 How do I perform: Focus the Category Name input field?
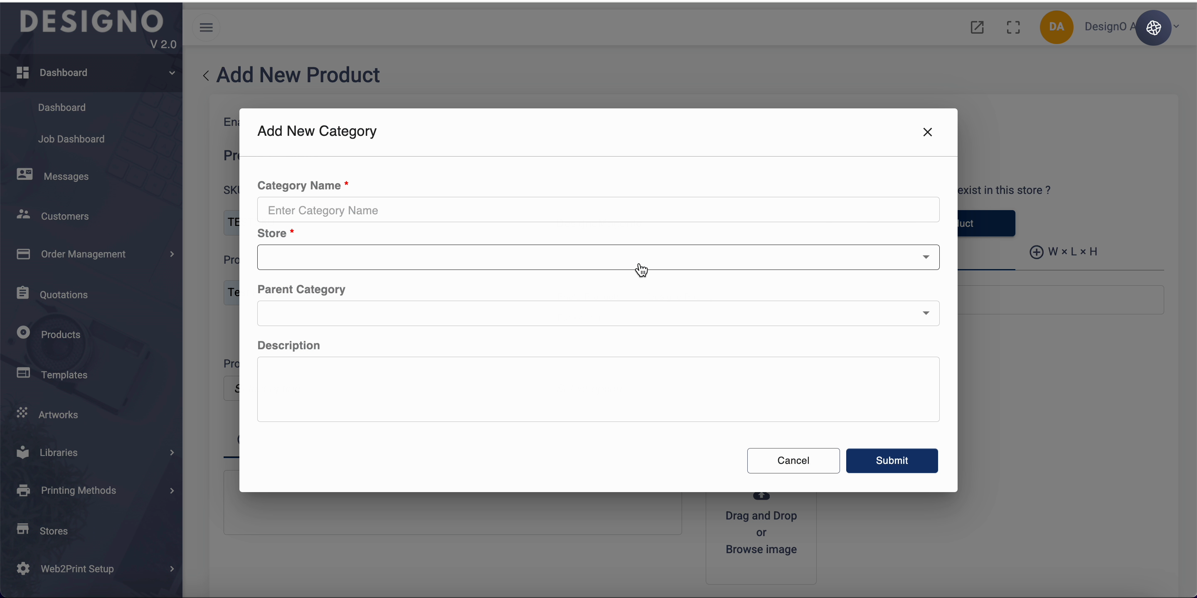[598, 210]
